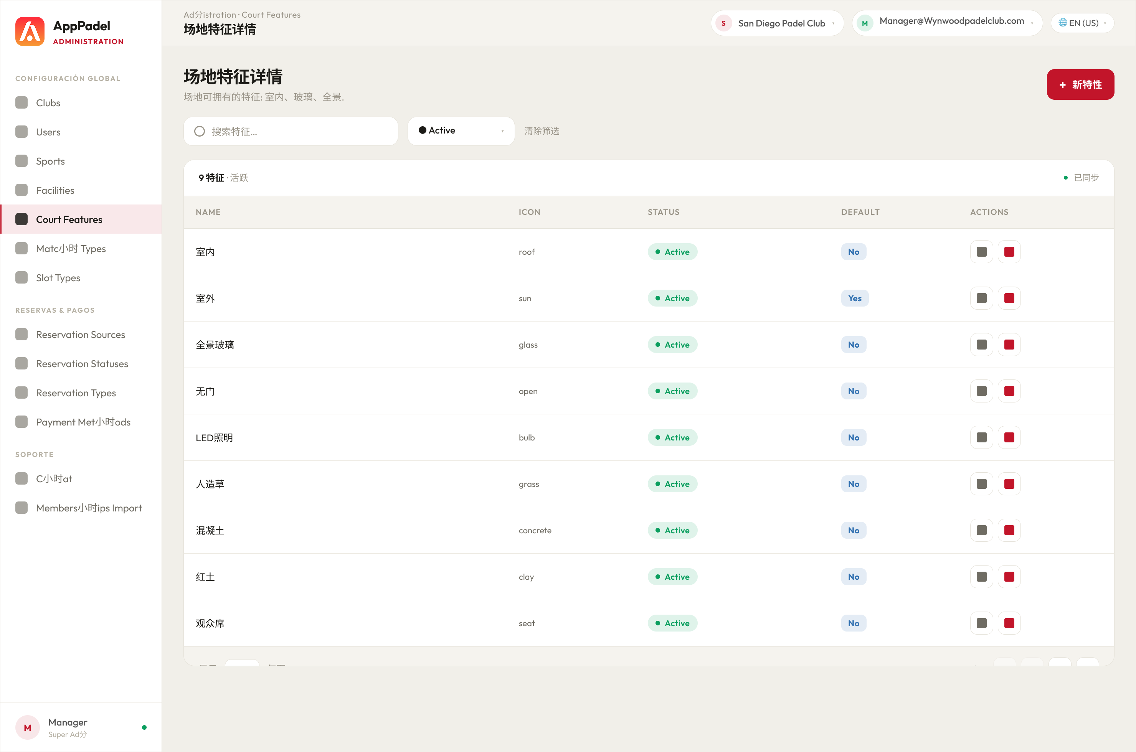Image resolution: width=1136 pixels, height=752 pixels.
Task: Open Reservation Statuses in the sidebar
Action: pyautogui.click(x=81, y=364)
